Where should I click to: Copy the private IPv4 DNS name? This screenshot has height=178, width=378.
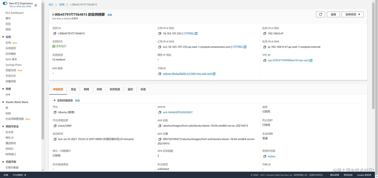(265, 47)
